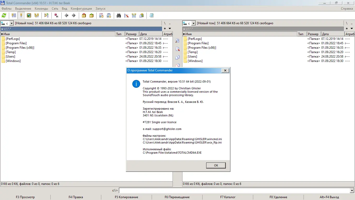The image size is (355, 200).
Task: Open the Сеть menu
Action: (55, 9)
